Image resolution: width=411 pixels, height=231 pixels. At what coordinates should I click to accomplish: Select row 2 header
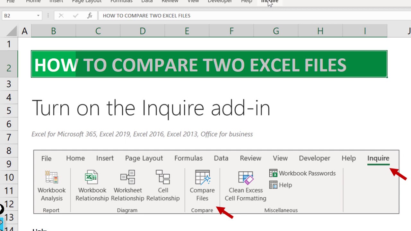pyautogui.click(x=9, y=64)
